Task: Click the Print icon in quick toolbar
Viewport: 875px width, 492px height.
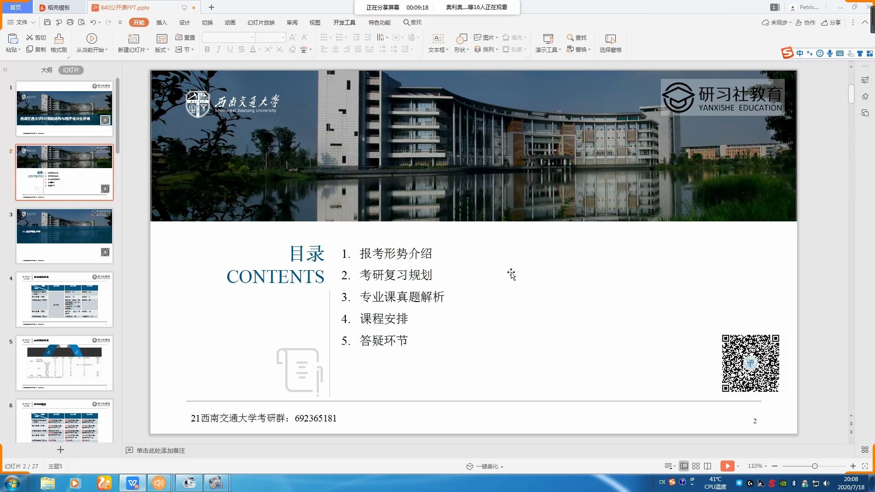Action: pyautogui.click(x=70, y=22)
